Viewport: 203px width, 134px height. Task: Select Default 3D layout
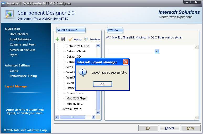(x=74, y=57)
